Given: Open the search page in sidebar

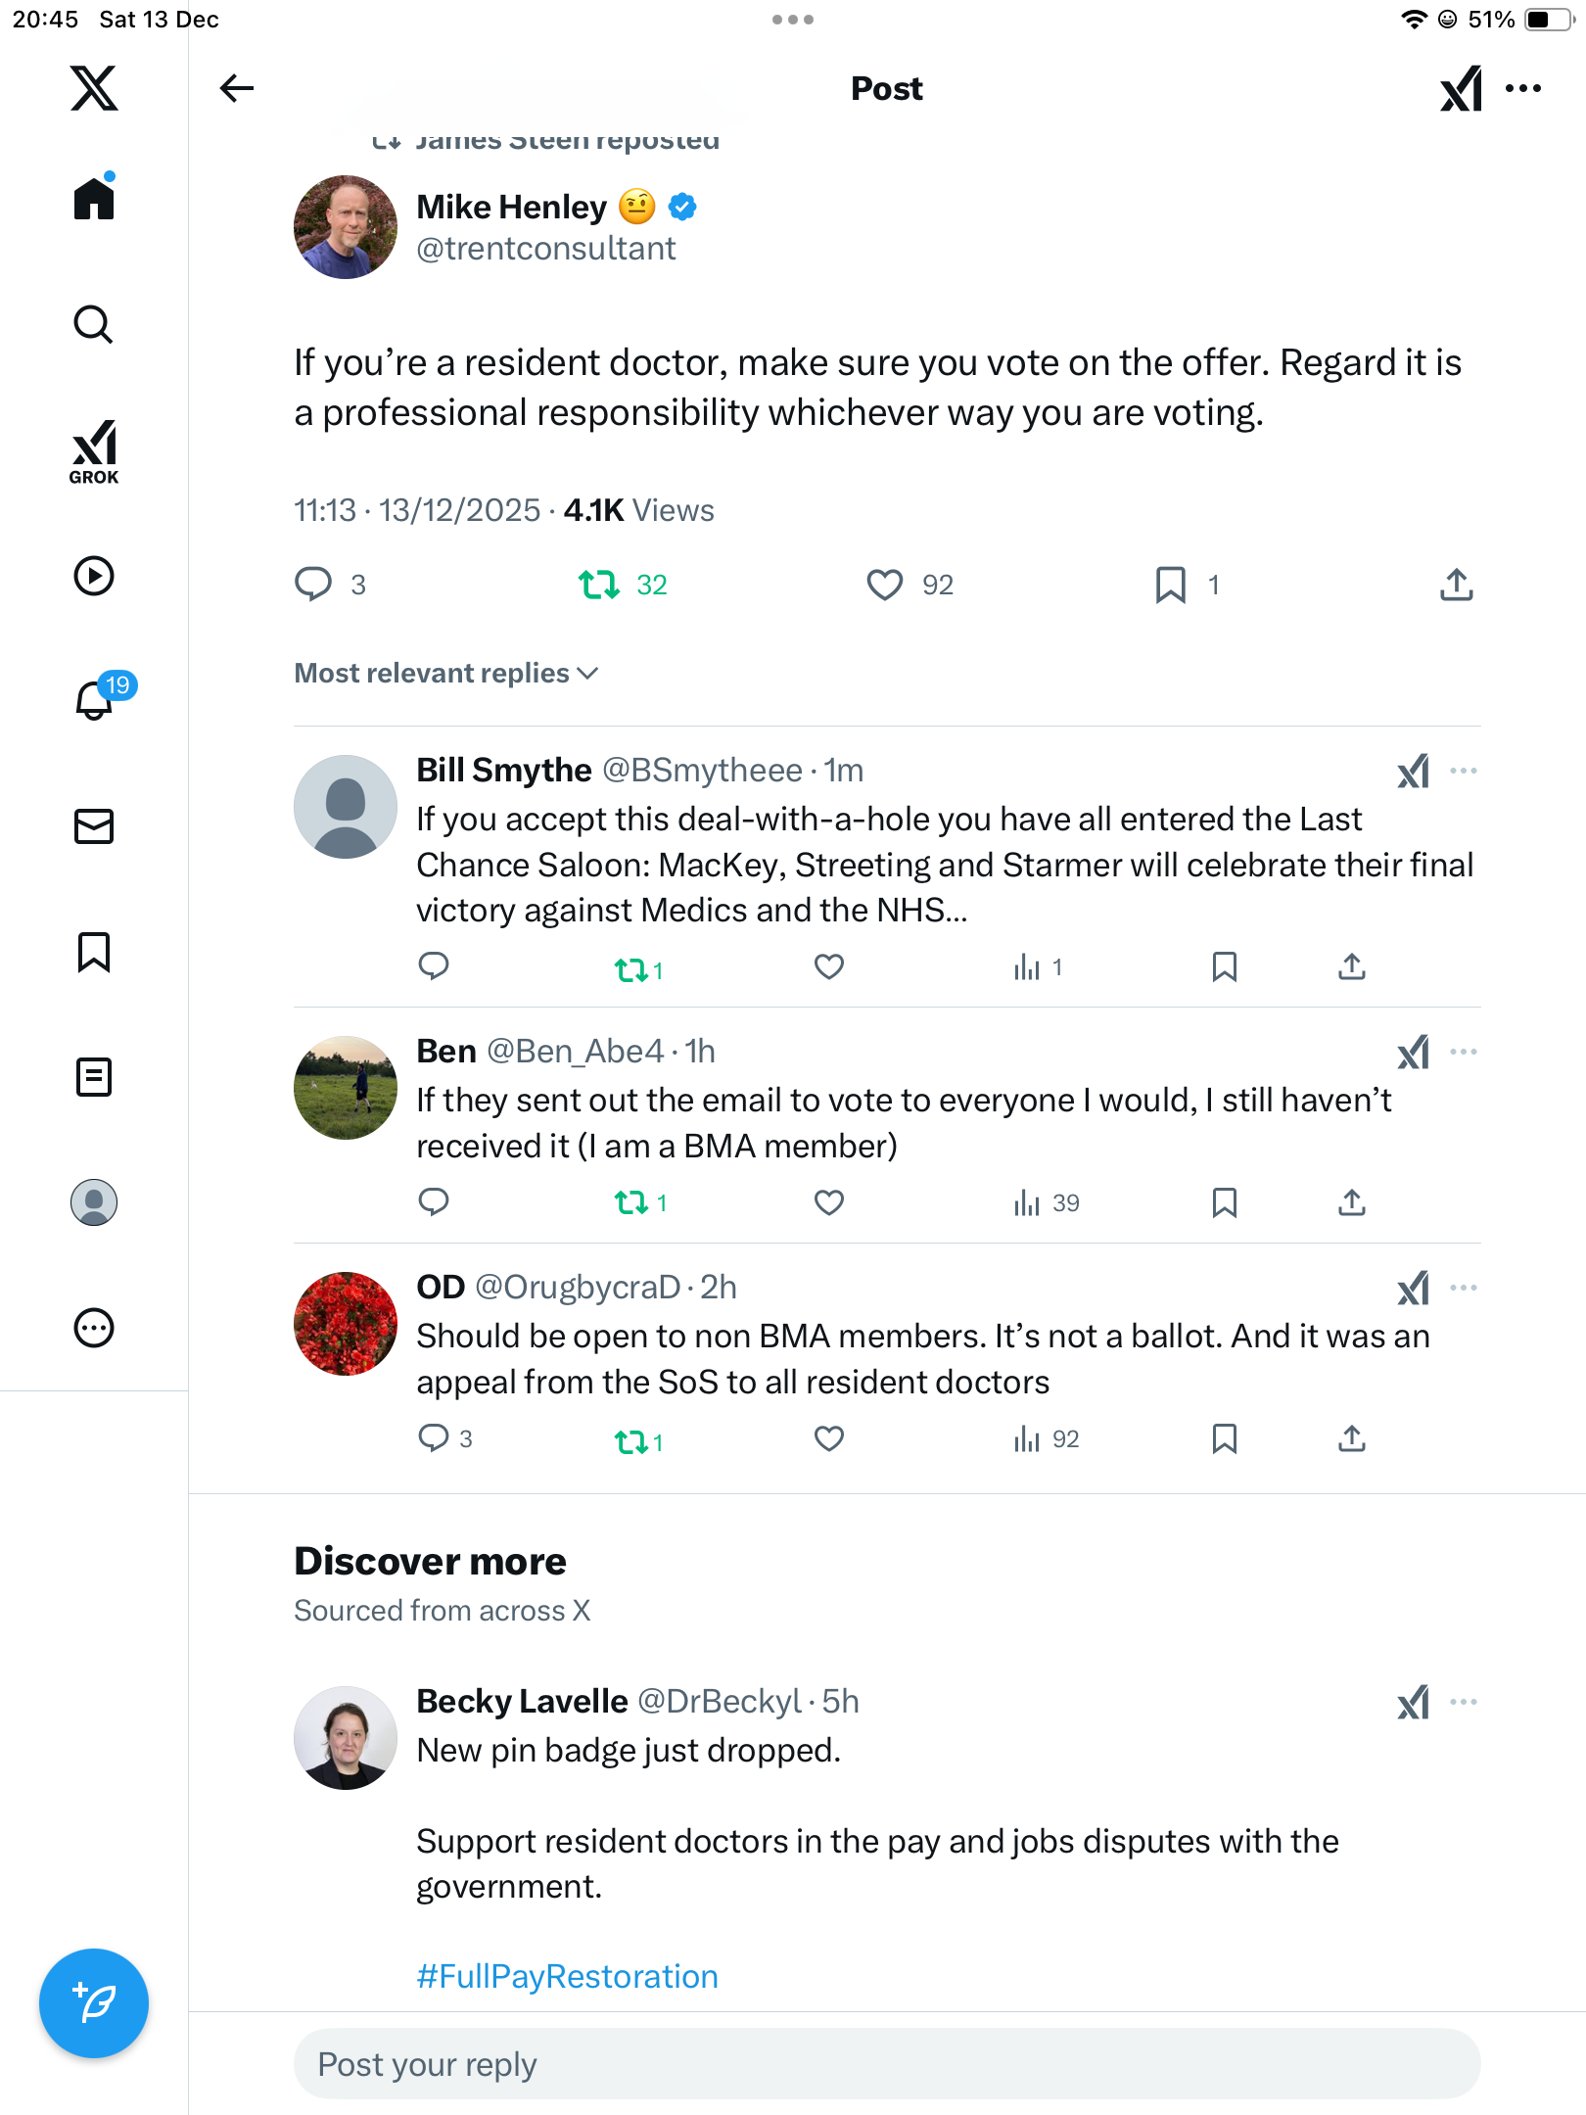Looking at the screenshot, I should coord(94,324).
